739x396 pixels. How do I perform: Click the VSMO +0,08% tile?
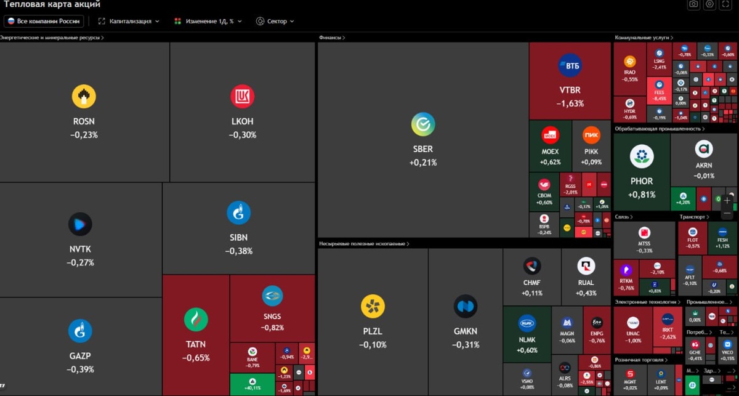(527, 379)
